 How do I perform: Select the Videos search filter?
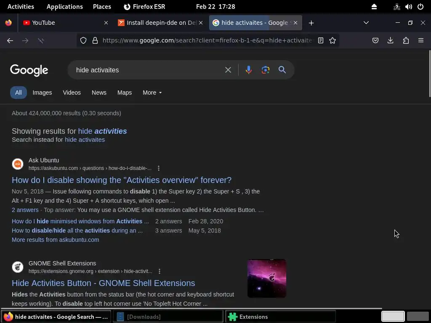(72, 93)
